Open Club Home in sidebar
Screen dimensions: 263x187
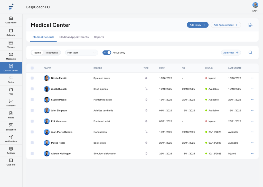click(x=11, y=20)
